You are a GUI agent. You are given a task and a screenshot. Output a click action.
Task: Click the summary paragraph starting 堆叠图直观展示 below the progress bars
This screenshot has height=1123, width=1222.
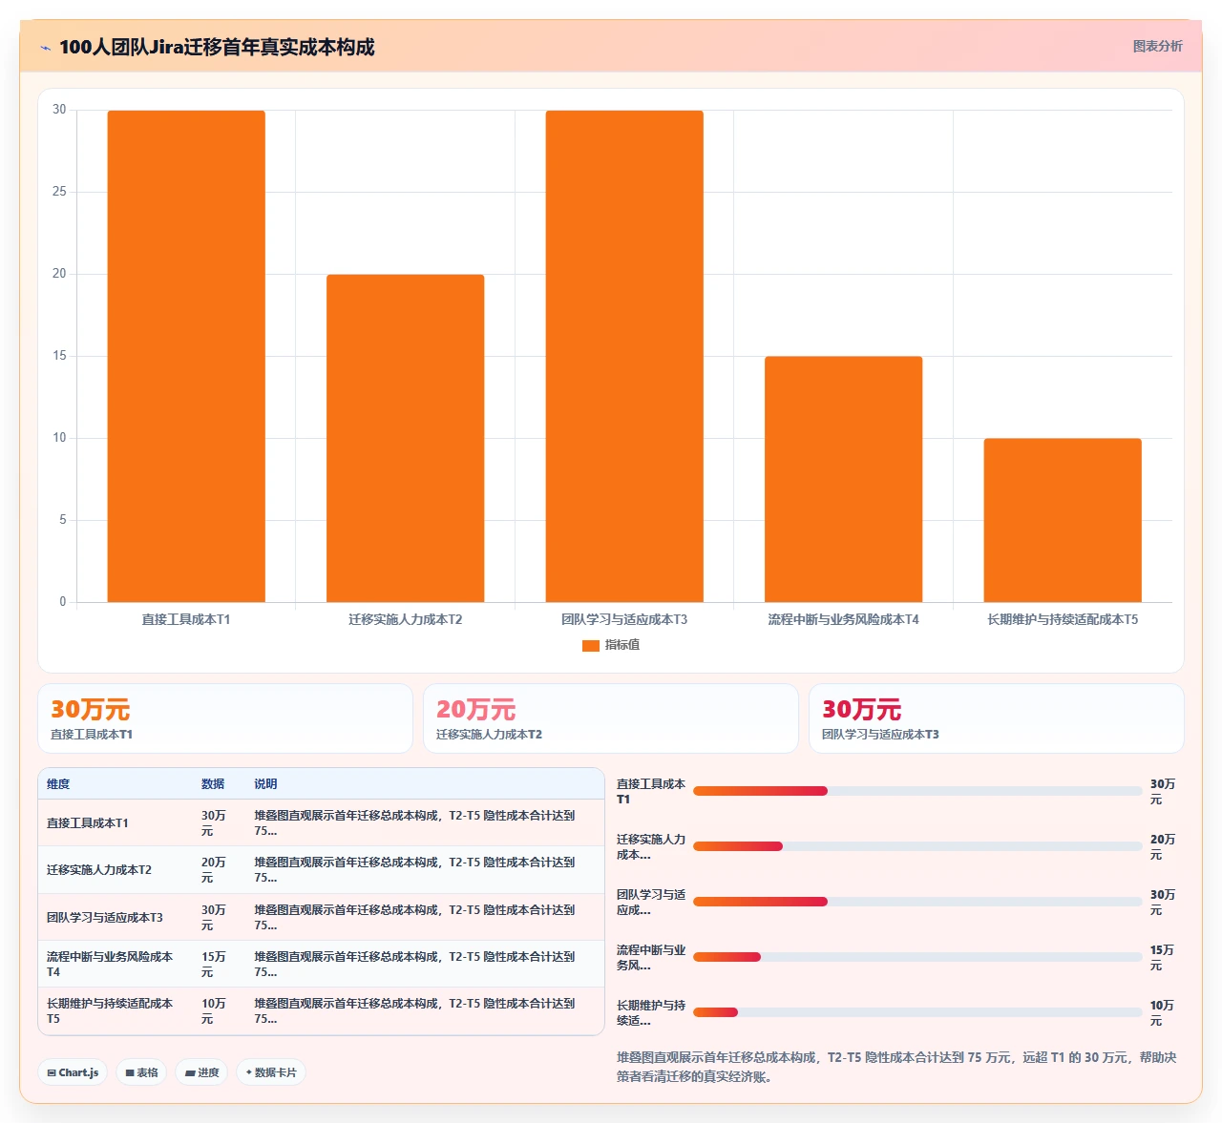click(896, 1067)
